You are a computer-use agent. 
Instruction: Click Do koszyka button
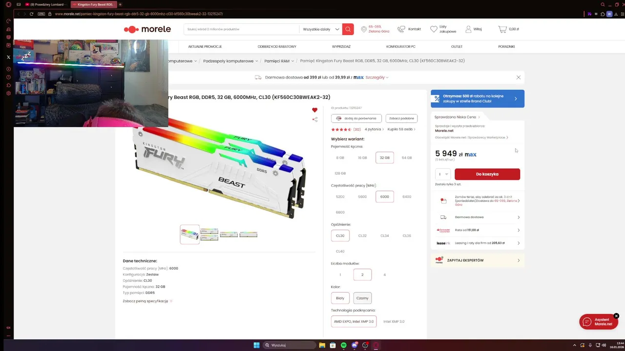[x=487, y=174]
